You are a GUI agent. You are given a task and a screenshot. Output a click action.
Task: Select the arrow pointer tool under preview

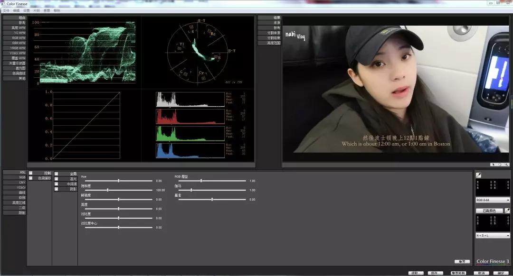pyautogui.click(x=494, y=165)
